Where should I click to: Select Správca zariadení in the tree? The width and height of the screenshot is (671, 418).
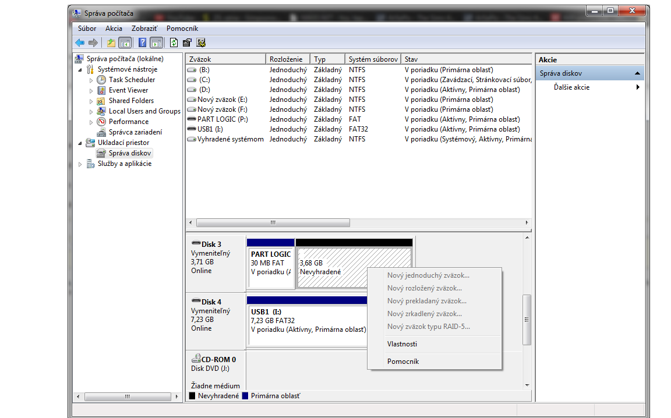coord(135,132)
